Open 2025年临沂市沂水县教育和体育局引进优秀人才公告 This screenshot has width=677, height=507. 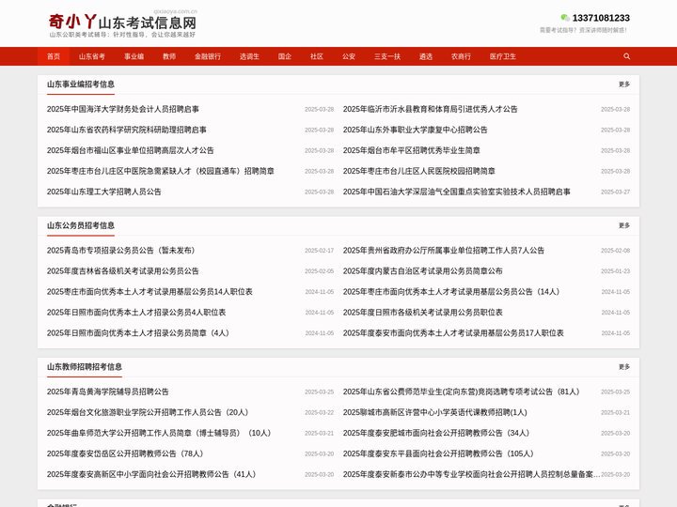tap(430, 110)
